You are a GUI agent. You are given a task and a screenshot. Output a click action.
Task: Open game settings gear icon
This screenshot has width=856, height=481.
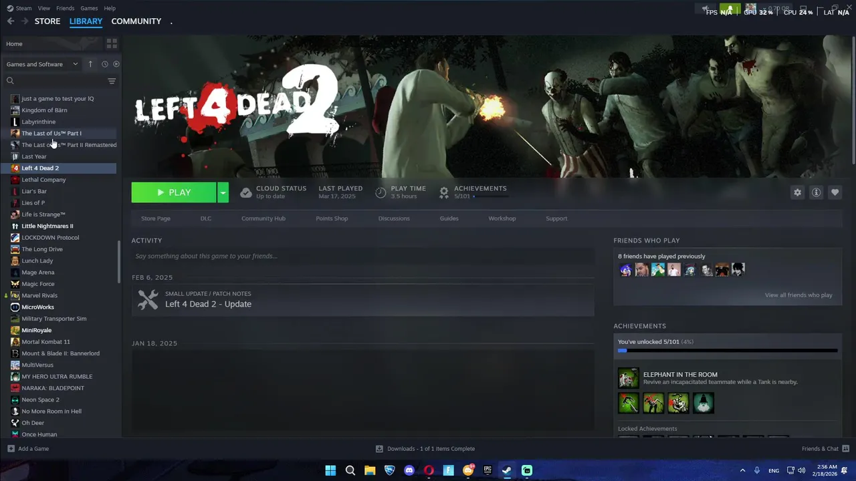(x=797, y=192)
